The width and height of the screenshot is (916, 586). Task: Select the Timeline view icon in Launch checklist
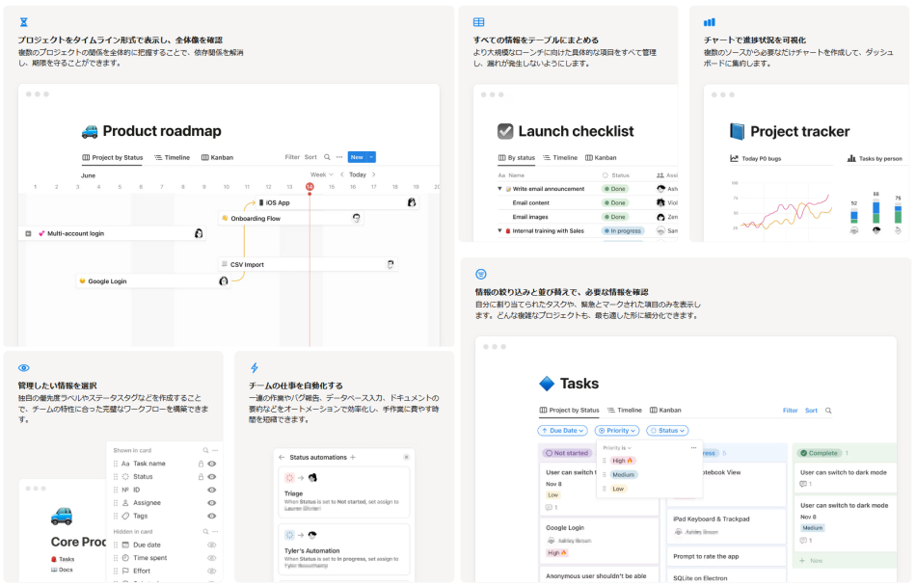tap(548, 157)
